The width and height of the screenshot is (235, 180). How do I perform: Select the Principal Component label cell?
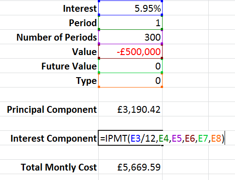(x=49, y=109)
